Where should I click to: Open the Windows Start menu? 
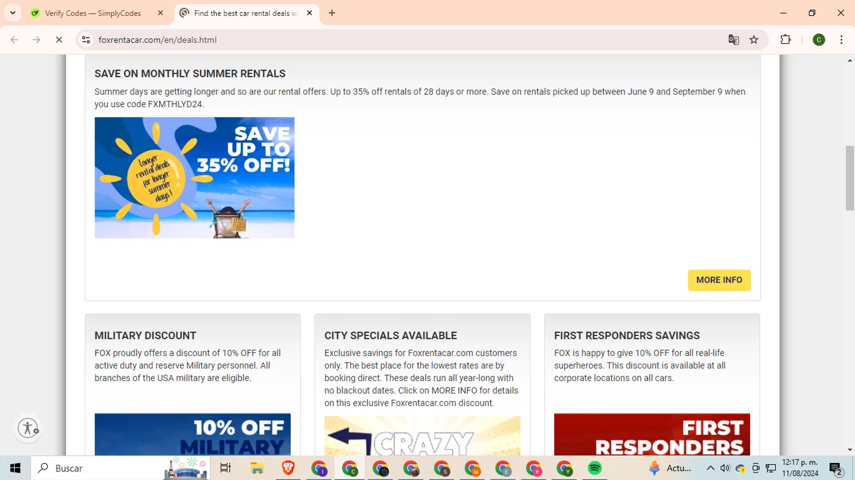pos(15,468)
